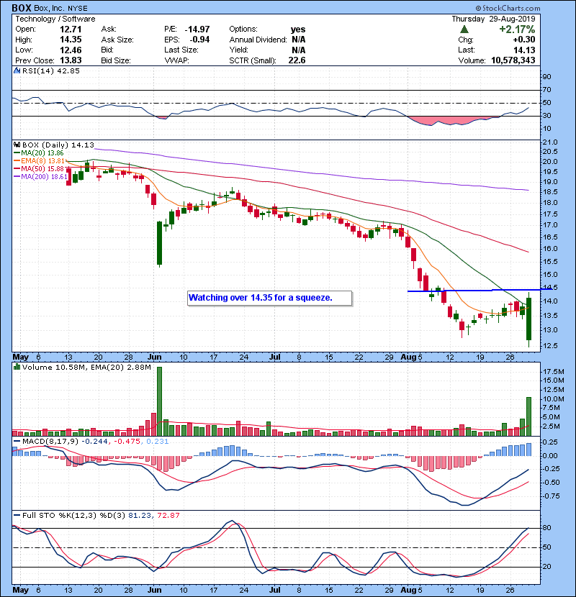Click the RSI(14) 42.85 label
This screenshot has width=576, height=597.
point(51,70)
